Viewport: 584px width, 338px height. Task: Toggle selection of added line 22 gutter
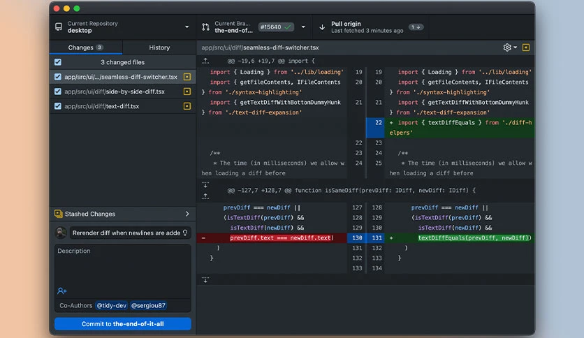coord(375,128)
